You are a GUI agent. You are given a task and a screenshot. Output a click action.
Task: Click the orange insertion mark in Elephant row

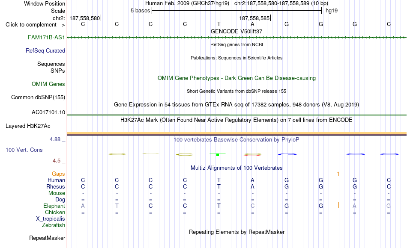tap(338, 206)
